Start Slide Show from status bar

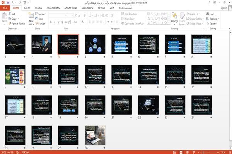[x=194, y=152]
